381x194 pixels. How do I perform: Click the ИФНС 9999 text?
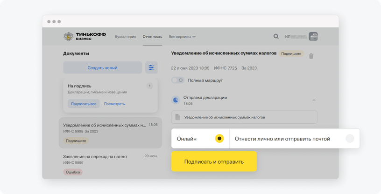tap(73, 163)
